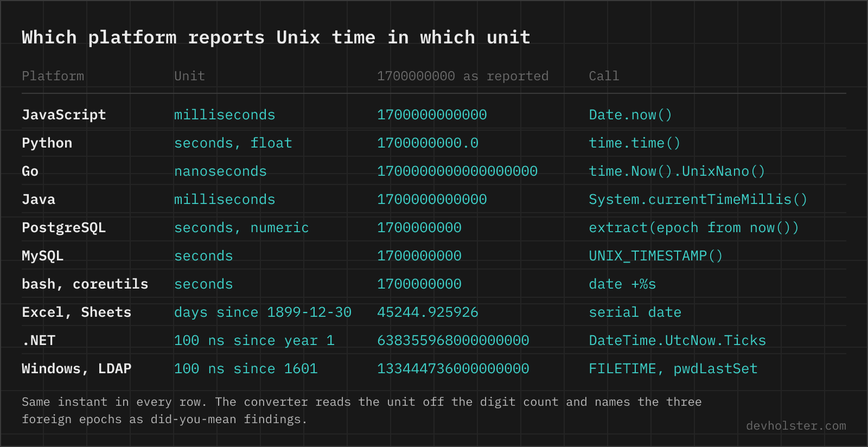868x447 pixels.
Task: Click the value 1700000000.0
Action: point(428,143)
